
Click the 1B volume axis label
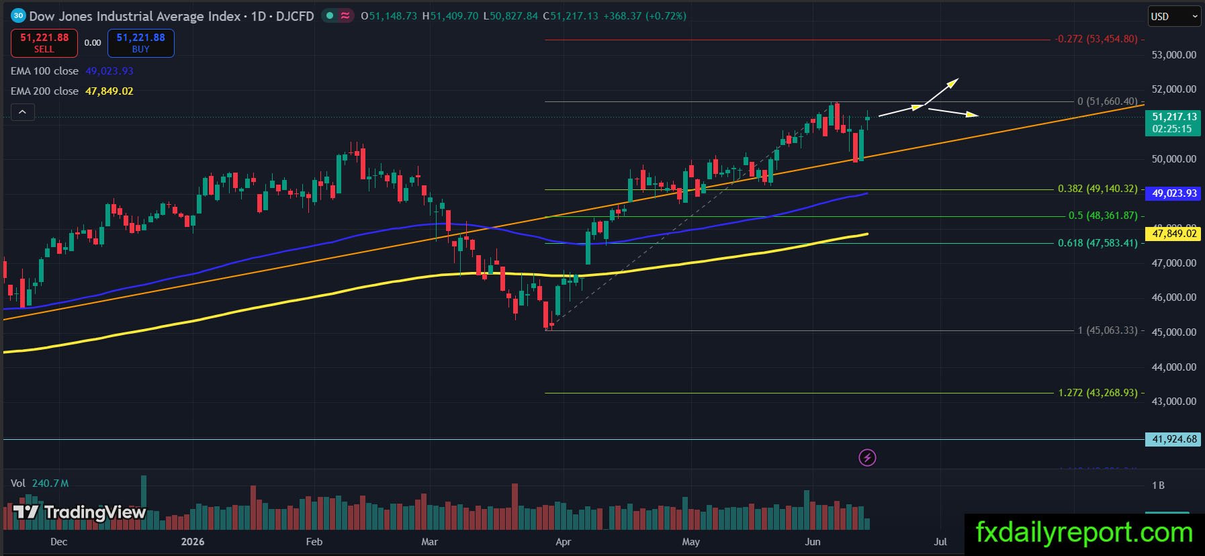pyautogui.click(x=1159, y=485)
